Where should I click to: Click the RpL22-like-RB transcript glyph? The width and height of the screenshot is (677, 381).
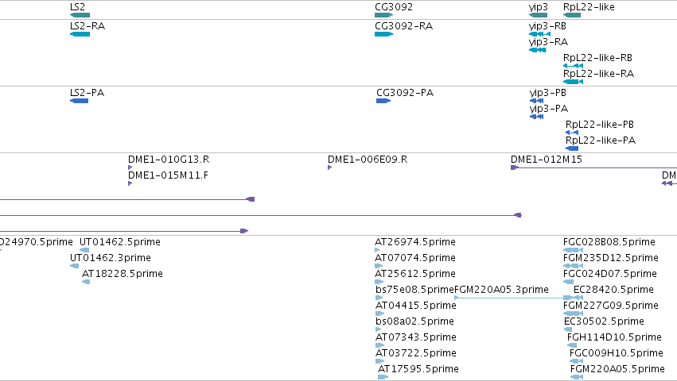(x=574, y=66)
